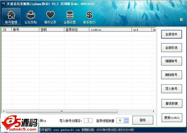Click the 全部选中 button

(171, 34)
